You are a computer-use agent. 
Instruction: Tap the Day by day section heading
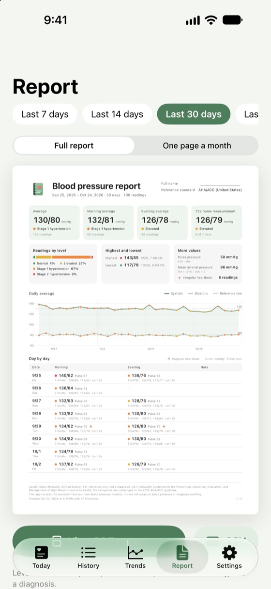pos(39,358)
